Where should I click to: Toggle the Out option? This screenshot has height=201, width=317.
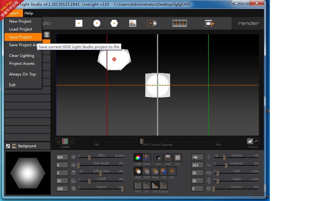click(x=177, y=158)
